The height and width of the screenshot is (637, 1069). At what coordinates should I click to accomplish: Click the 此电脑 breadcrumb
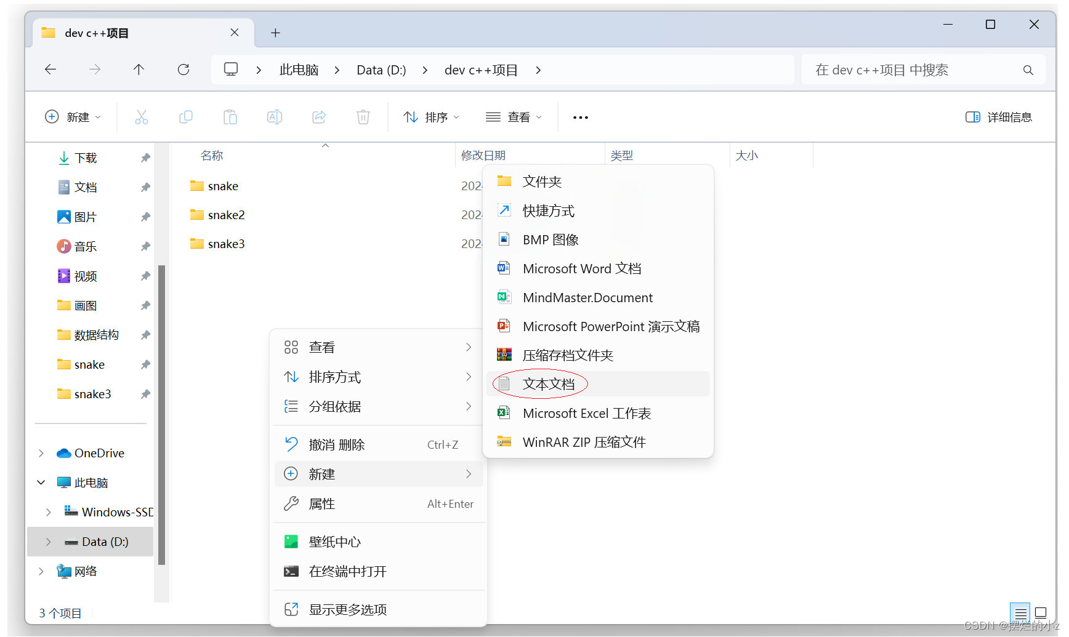click(x=299, y=70)
